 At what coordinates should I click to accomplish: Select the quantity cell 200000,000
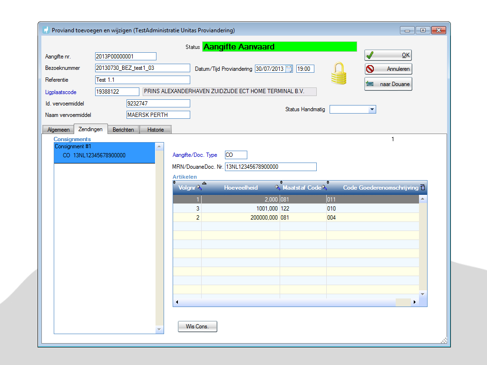tap(241, 217)
